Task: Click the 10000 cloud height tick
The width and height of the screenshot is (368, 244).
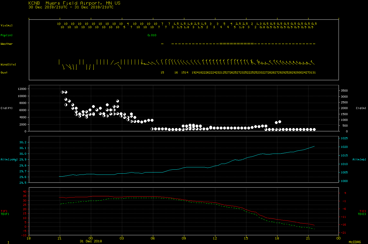Action: (x=22, y=96)
